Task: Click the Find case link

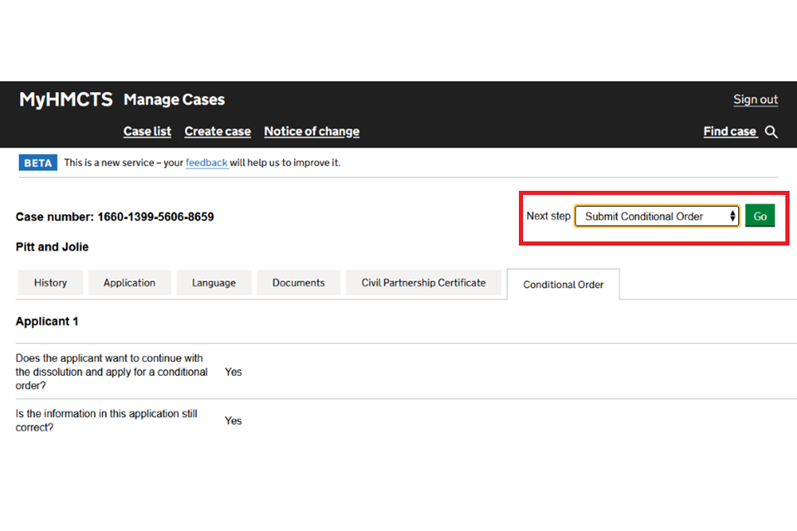Action: click(730, 131)
